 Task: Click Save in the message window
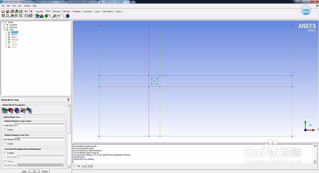tap(84, 166)
